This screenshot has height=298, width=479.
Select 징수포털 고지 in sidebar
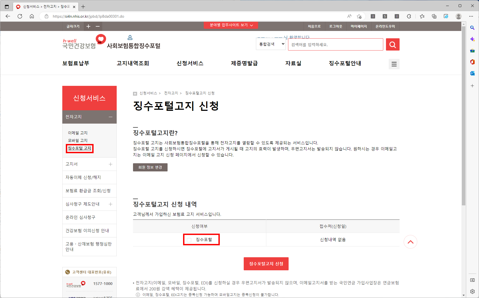tap(79, 148)
